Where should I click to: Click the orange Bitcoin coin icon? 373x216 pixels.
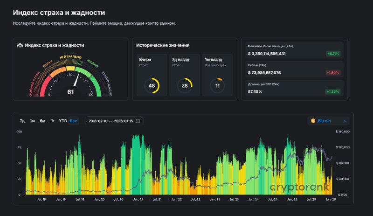(x=313, y=121)
